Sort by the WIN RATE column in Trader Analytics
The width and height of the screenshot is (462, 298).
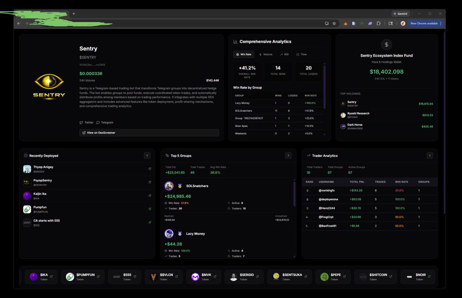[x=401, y=181]
